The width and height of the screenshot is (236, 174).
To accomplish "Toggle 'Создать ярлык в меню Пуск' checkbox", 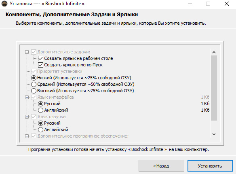I will 40,65.
